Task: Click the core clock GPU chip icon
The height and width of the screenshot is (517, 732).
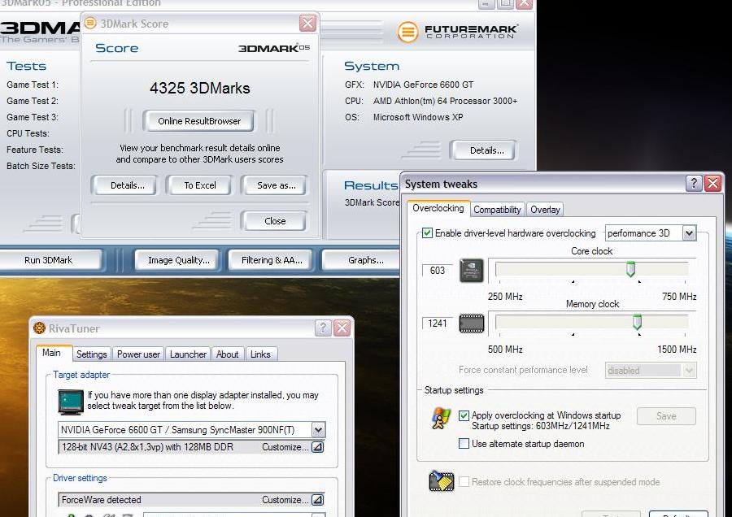Action: point(472,270)
